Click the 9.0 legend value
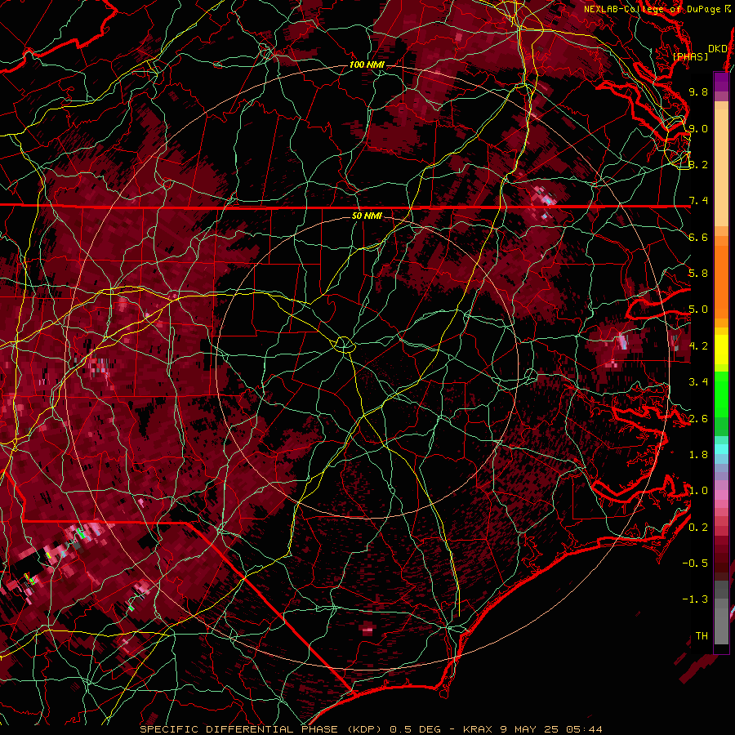The height and width of the screenshot is (735, 735). click(698, 128)
